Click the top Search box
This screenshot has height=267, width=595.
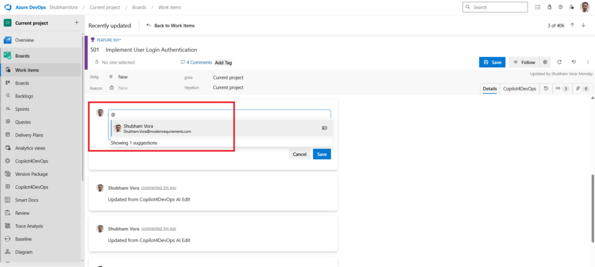point(495,7)
